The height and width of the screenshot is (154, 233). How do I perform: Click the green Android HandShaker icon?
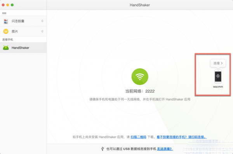pyautogui.click(x=6, y=48)
